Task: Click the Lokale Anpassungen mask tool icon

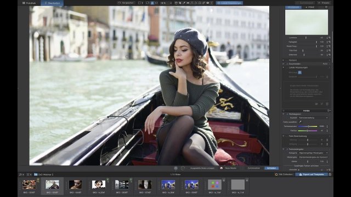Action: [x=300, y=72]
